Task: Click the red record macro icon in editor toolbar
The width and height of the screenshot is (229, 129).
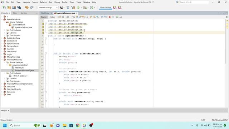Action: tap(109, 17)
